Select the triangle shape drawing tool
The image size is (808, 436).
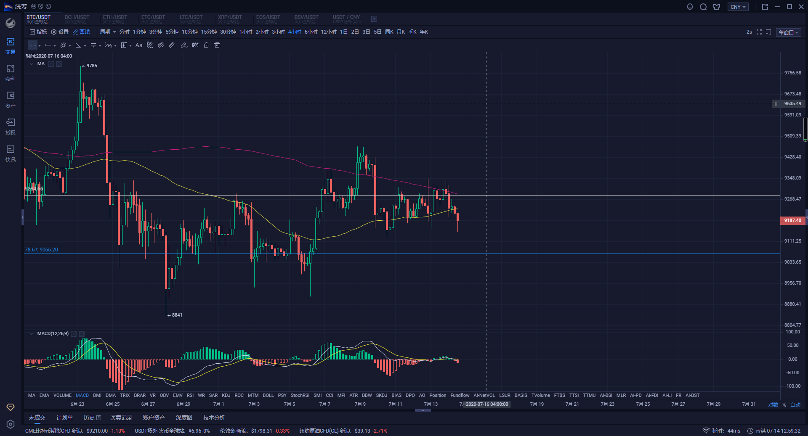tap(78, 45)
